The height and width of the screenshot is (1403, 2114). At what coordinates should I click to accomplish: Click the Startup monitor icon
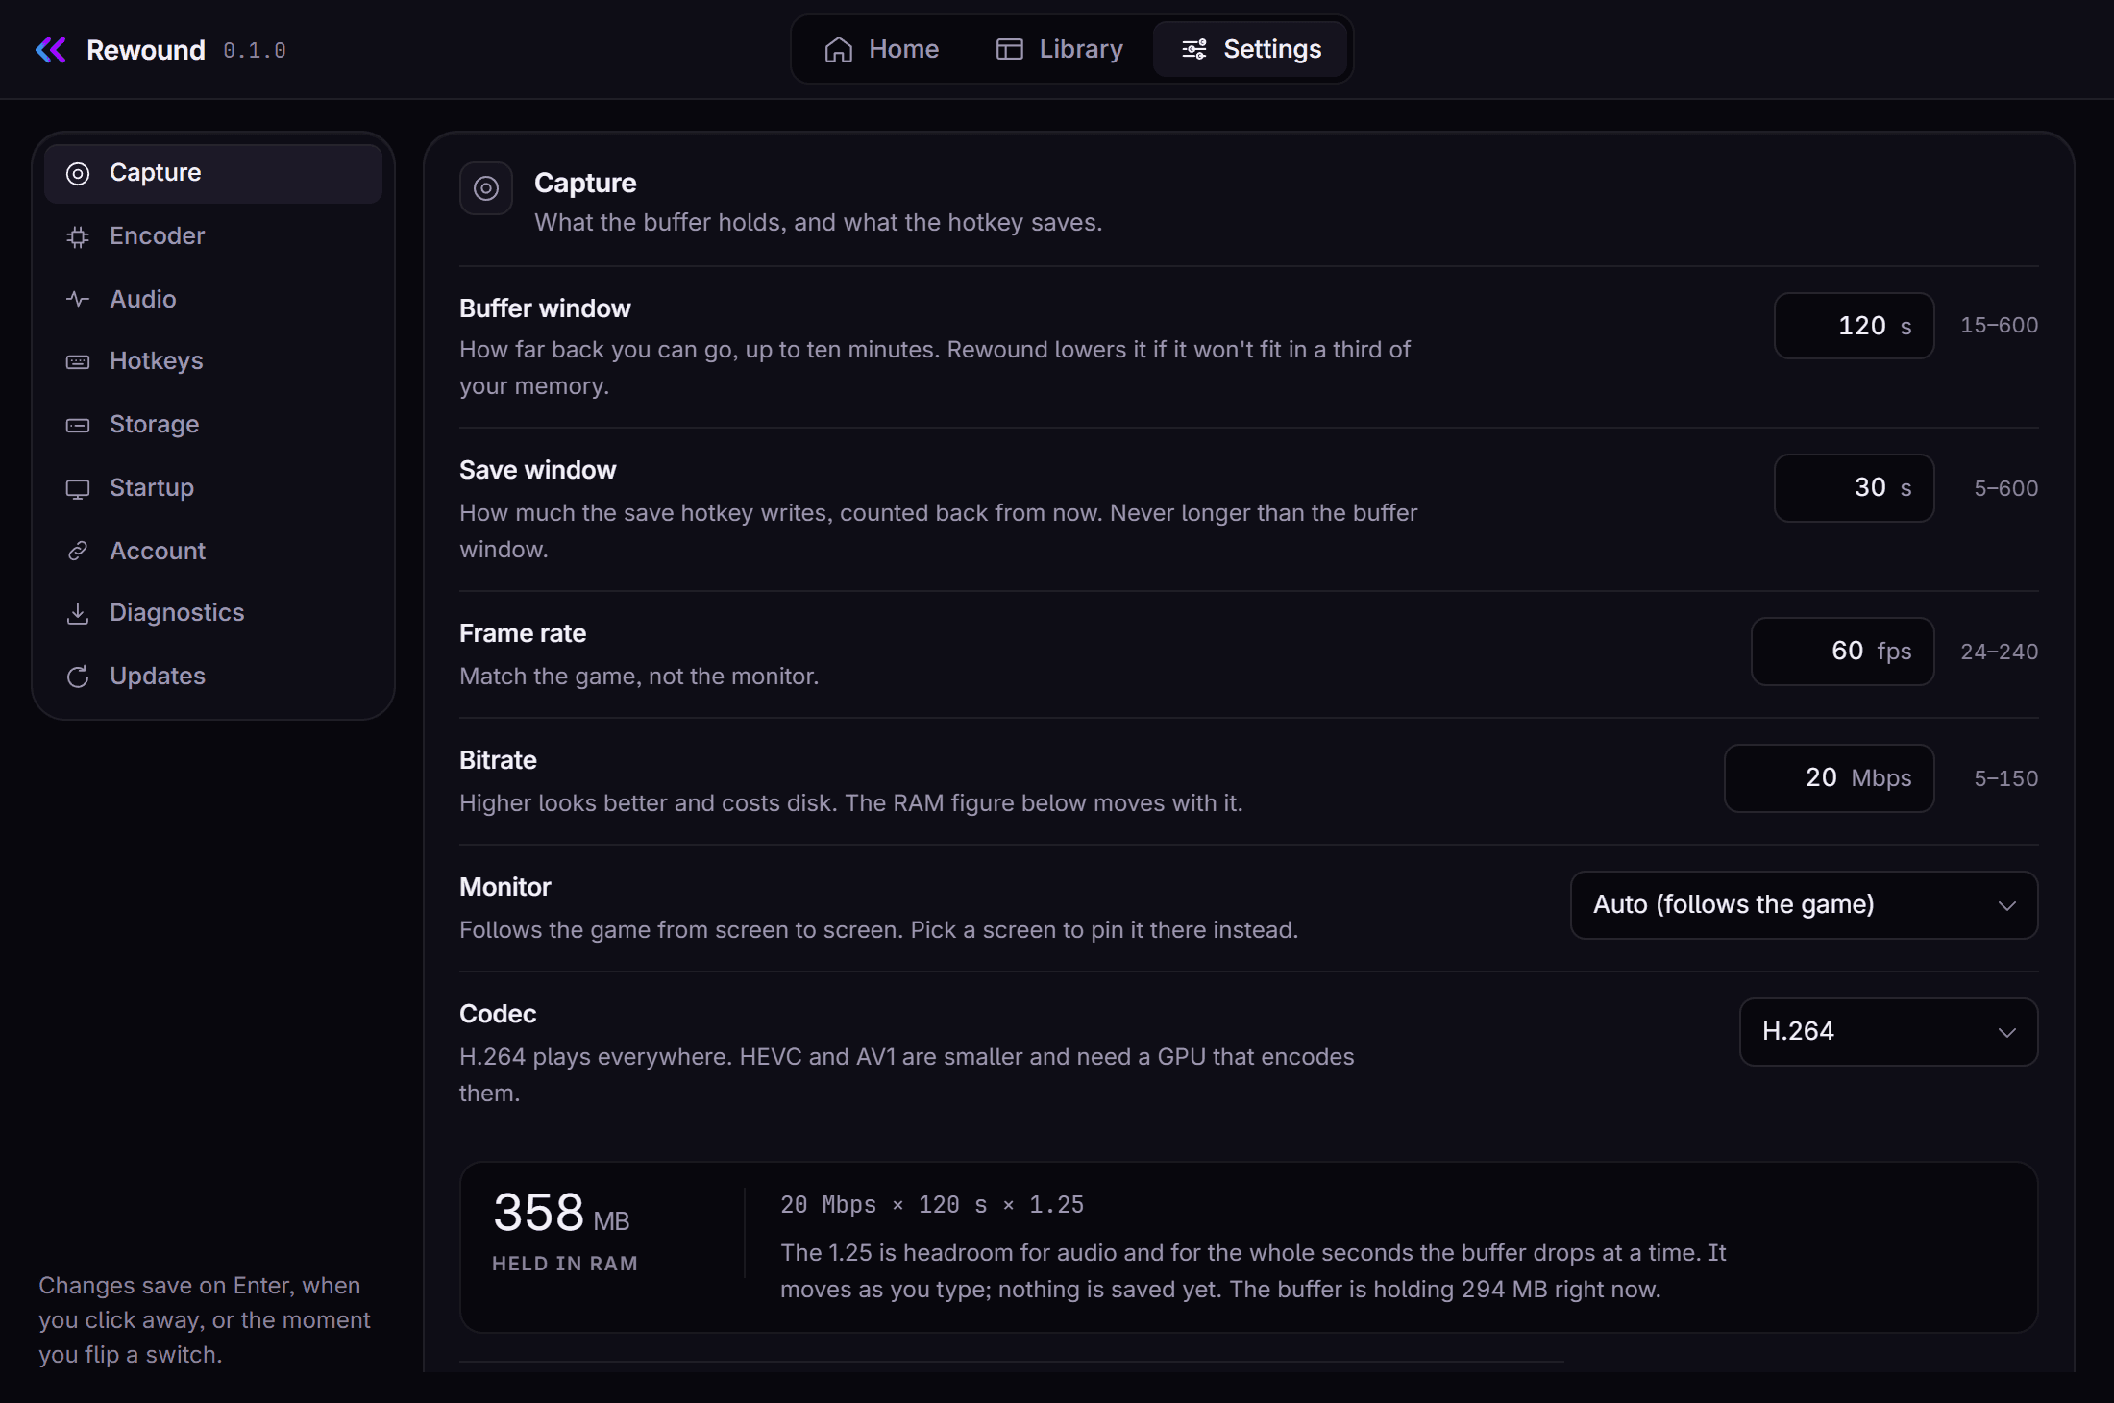[x=78, y=488]
